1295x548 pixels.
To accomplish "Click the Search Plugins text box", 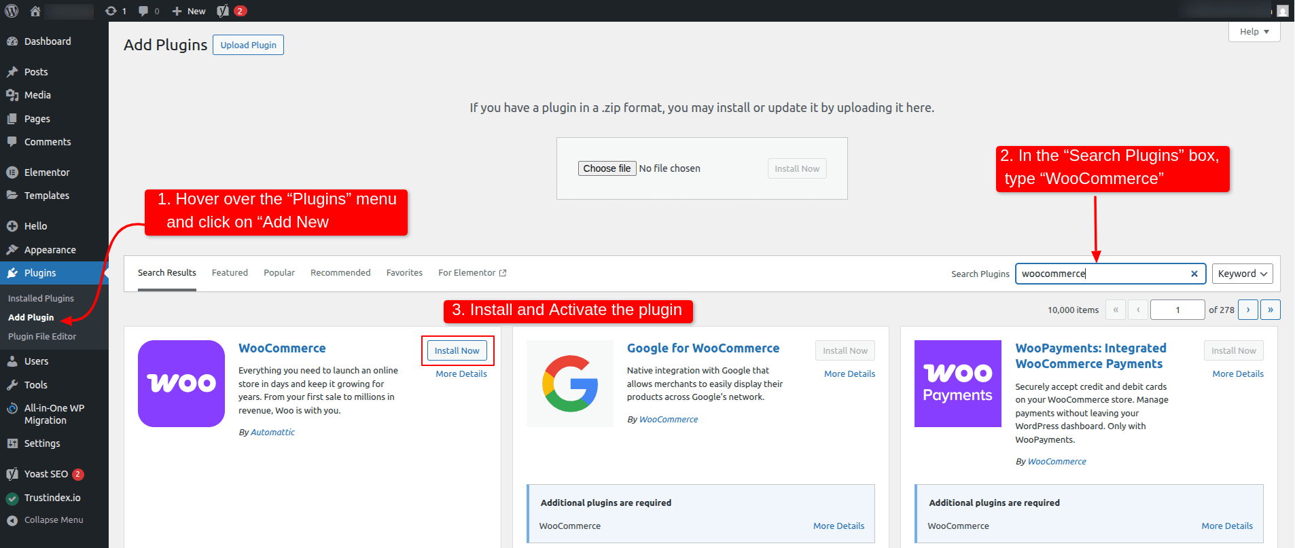I will point(1111,274).
